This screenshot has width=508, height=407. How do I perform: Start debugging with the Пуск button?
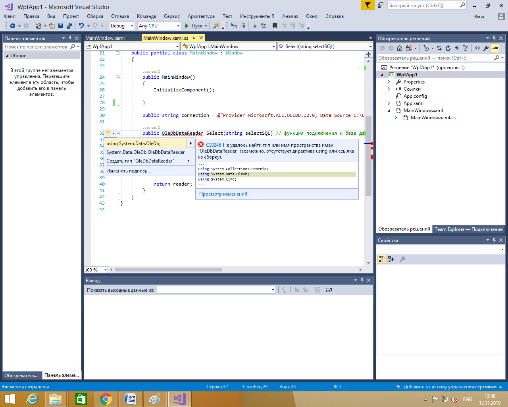click(194, 26)
